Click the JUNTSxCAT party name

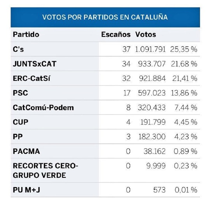(x=35, y=64)
